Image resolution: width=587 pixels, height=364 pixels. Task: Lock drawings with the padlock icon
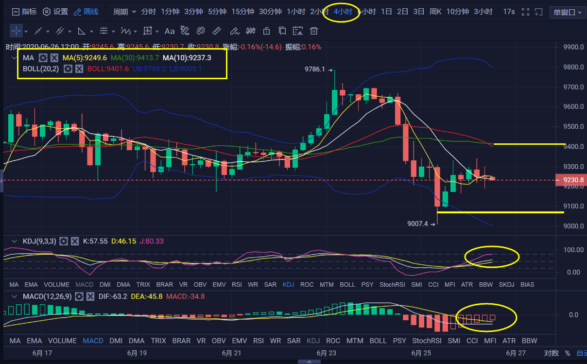click(x=266, y=31)
